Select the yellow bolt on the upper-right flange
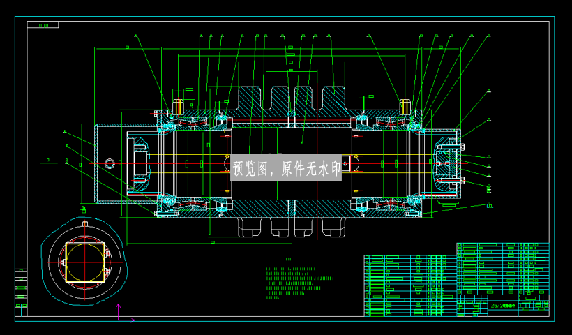 click(x=405, y=107)
